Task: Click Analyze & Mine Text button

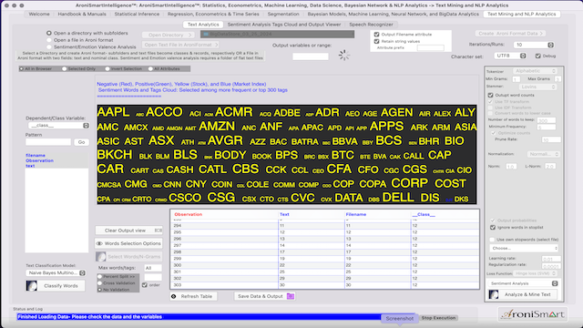Action: click(x=522, y=294)
